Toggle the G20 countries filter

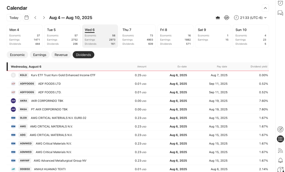pyautogui.click(x=226, y=17)
